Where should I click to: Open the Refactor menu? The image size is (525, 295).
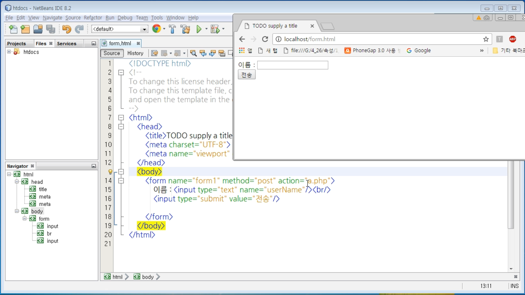(x=93, y=18)
